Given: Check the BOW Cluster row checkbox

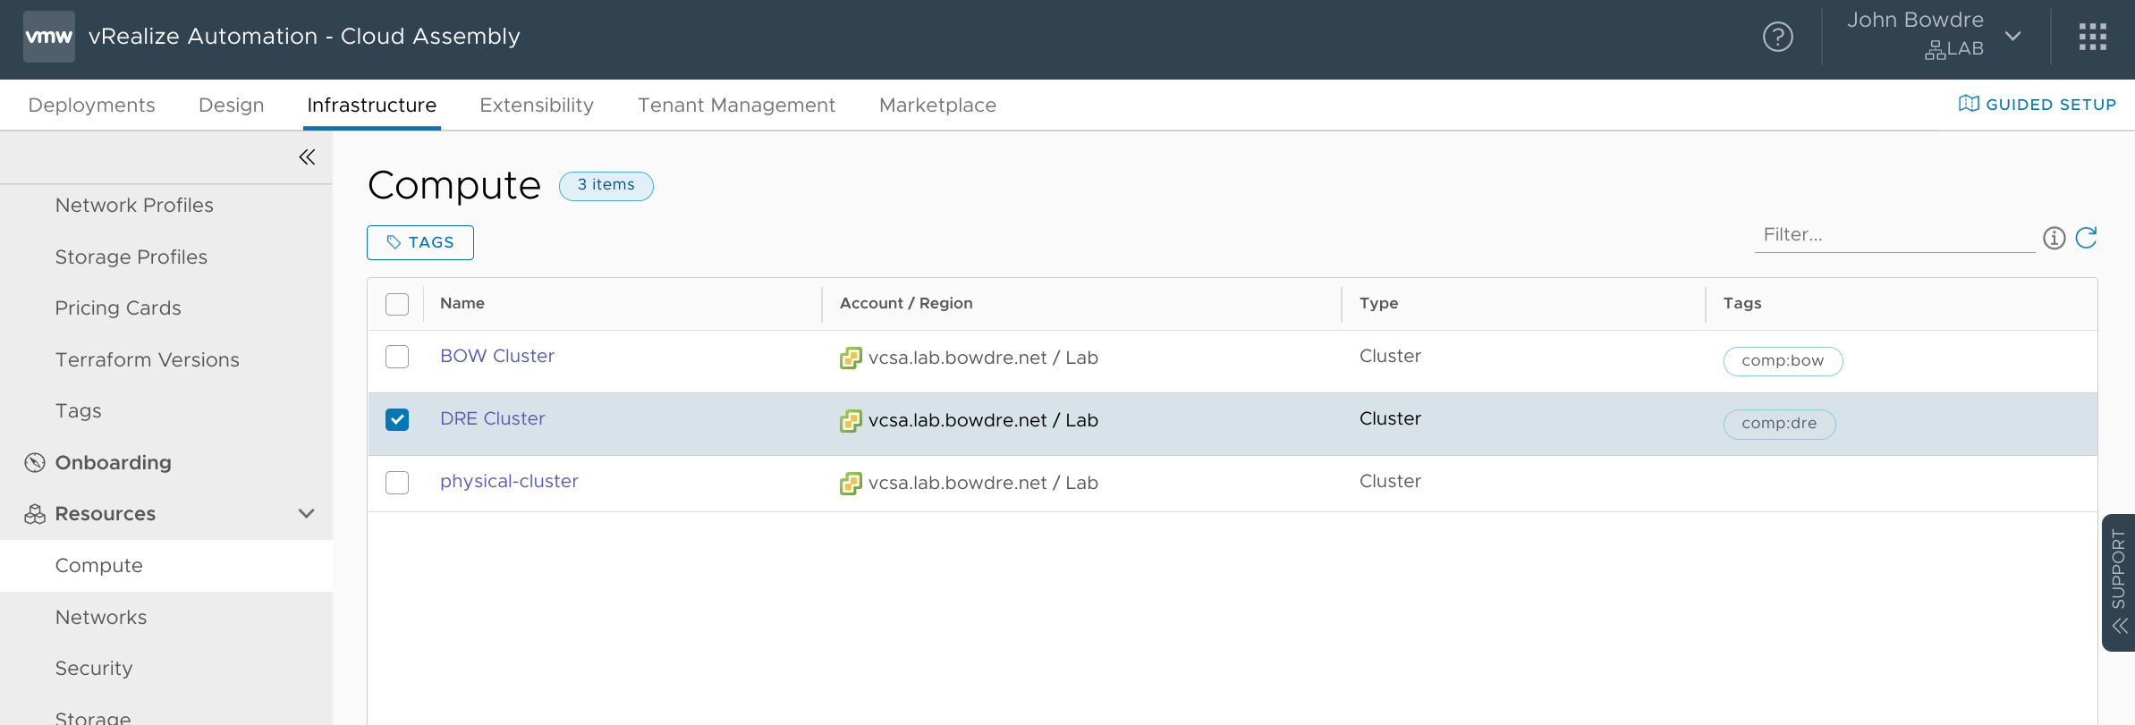Looking at the screenshot, I should pos(397,357).
